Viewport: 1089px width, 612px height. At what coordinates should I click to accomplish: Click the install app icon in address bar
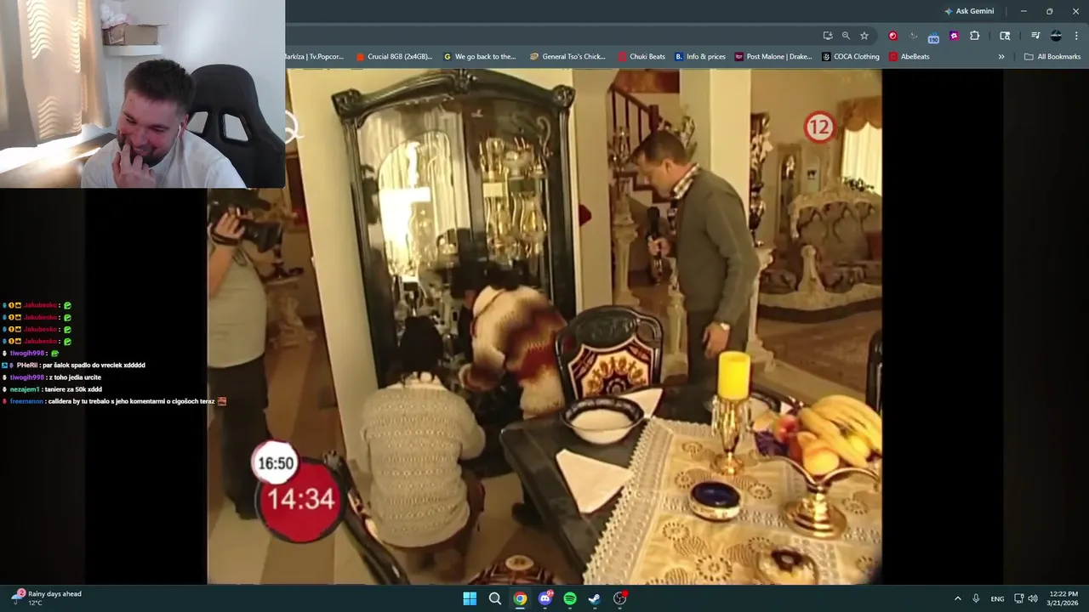click(x=828, y=36)
